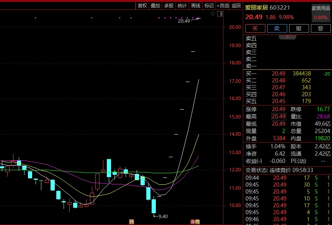
Task: Click the 净资 value 6.42
Action: pyautogui.click(x=280, y=154)
